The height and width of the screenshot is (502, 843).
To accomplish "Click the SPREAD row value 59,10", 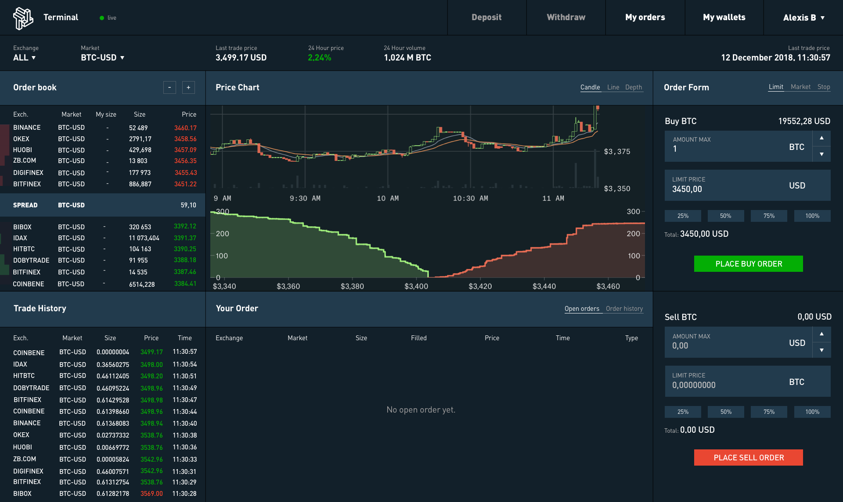I will (x=188, y=205).
